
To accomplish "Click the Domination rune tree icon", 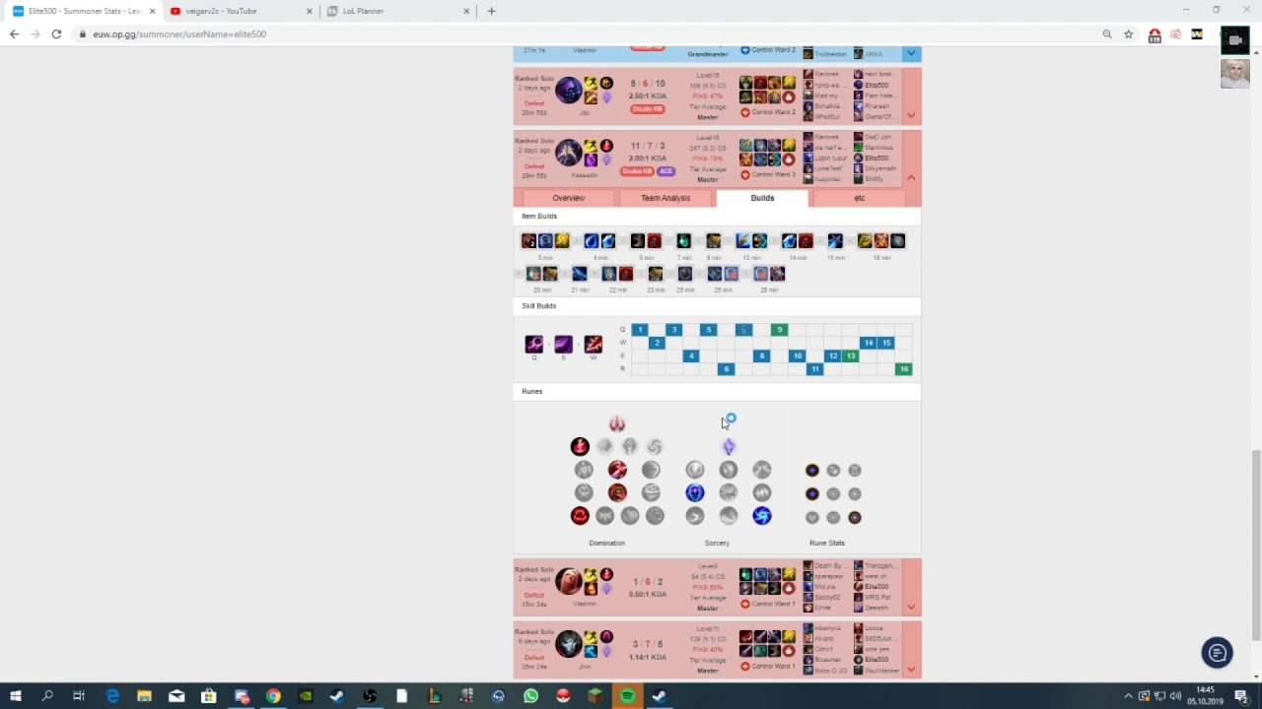I will click(x=617, y=424).
